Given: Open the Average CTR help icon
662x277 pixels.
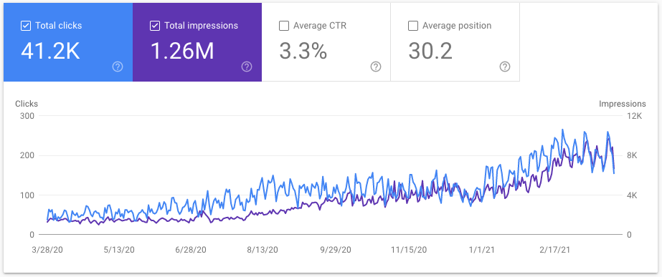Looking at the screenshot, I should pyautogui.click(x=376, y=67).
